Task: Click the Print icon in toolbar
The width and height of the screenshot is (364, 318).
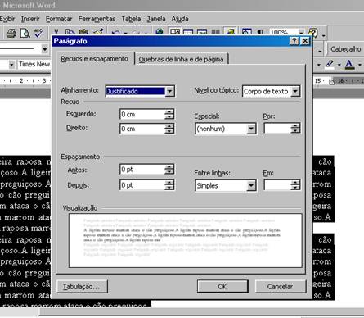Action: (x=11, y=34)
